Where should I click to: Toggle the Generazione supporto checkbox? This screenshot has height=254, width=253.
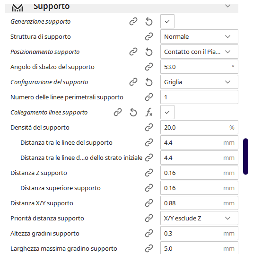167,21
